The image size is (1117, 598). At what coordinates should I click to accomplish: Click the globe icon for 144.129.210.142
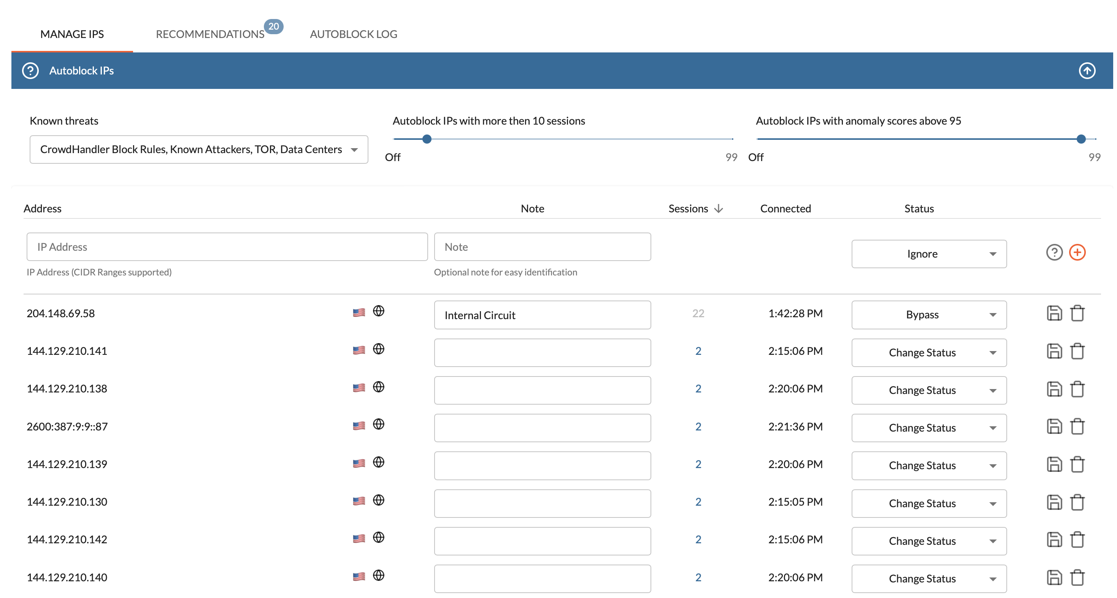pyautogui.click(x=379, y=537)
